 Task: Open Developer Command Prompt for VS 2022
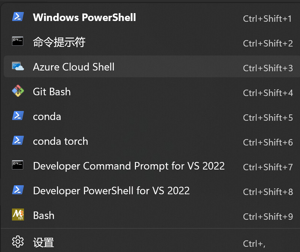point(151,166)
